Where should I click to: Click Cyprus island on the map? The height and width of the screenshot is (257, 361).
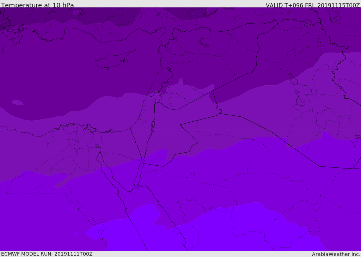(113, 61)
